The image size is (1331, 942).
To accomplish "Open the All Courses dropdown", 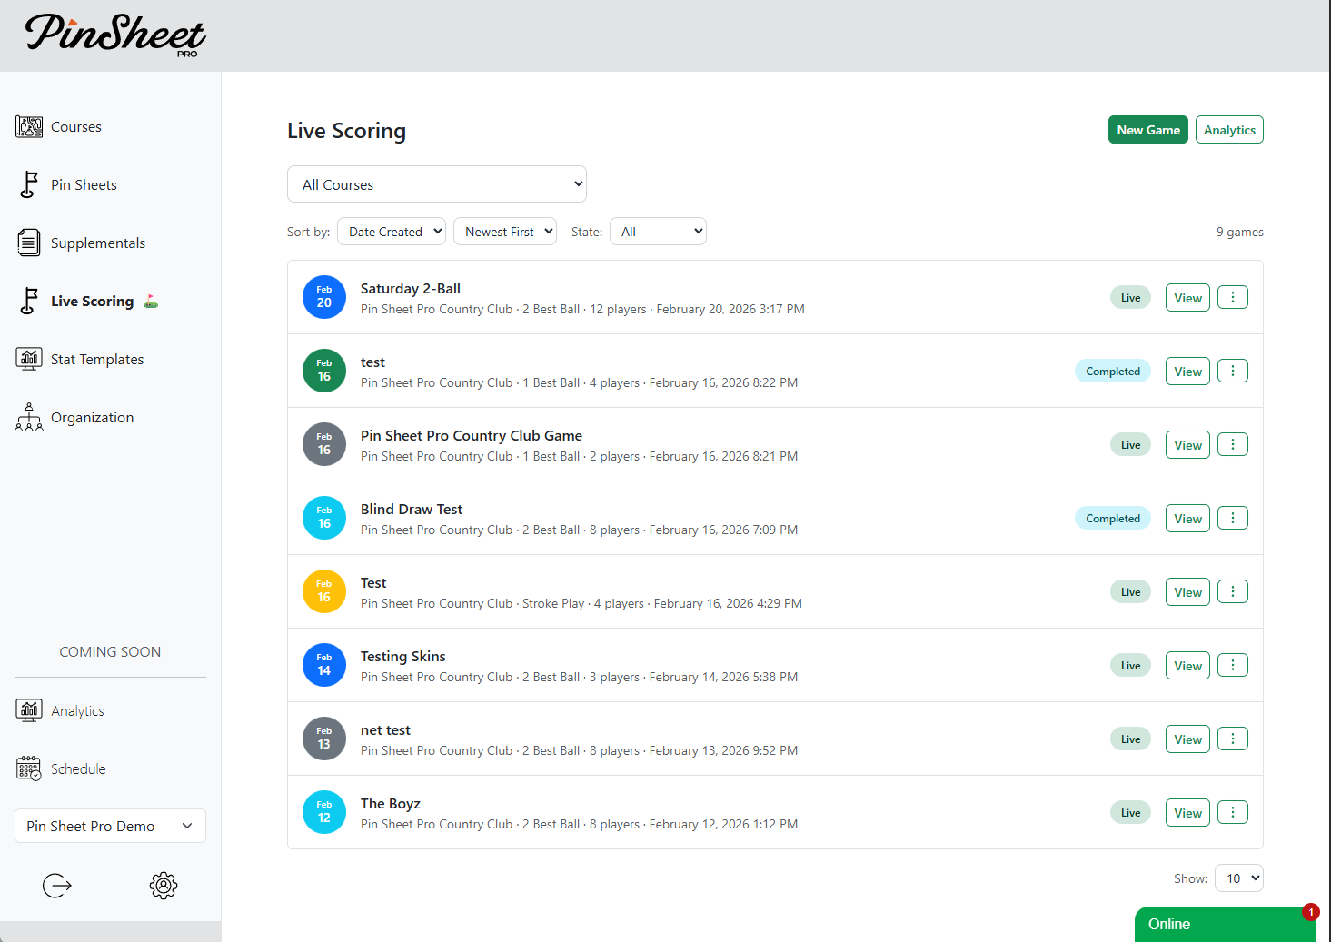I will 436,183.
